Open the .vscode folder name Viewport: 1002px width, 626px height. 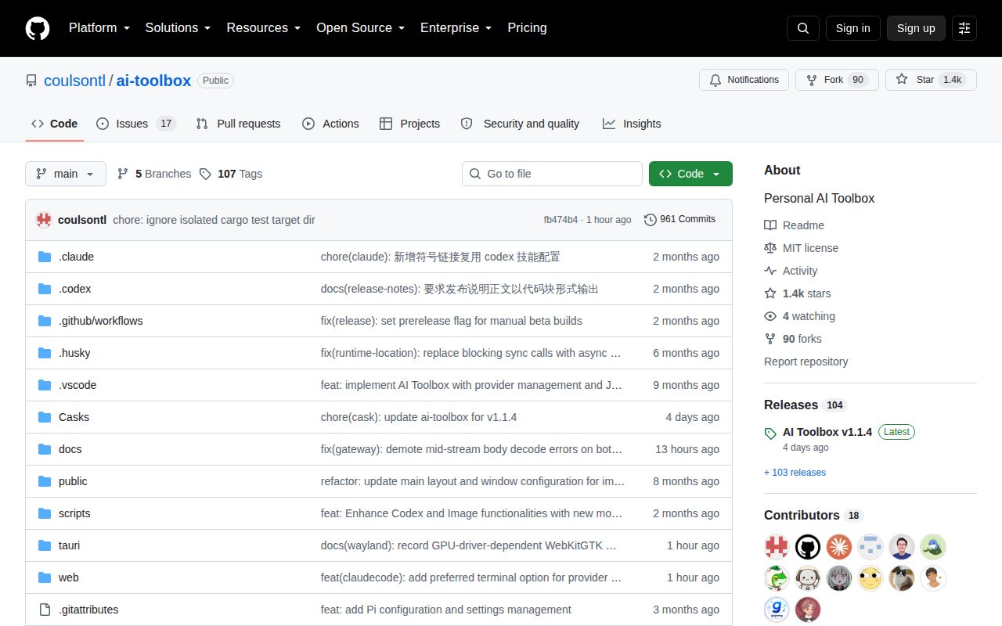[x=77, y=385]
